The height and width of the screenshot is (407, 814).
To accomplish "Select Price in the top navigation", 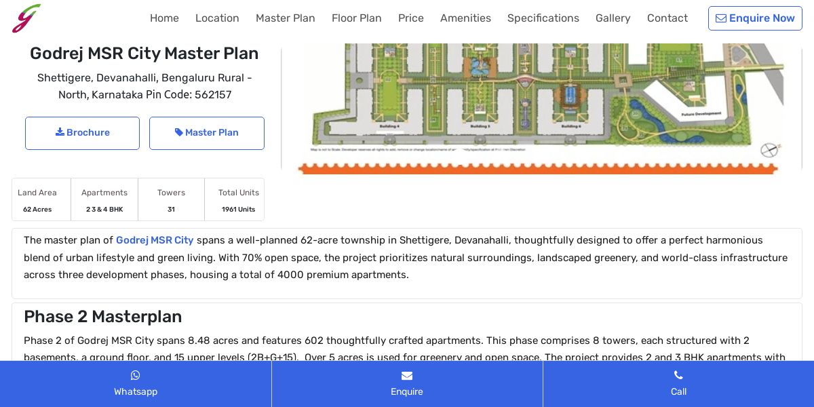I will coord(411,18).
